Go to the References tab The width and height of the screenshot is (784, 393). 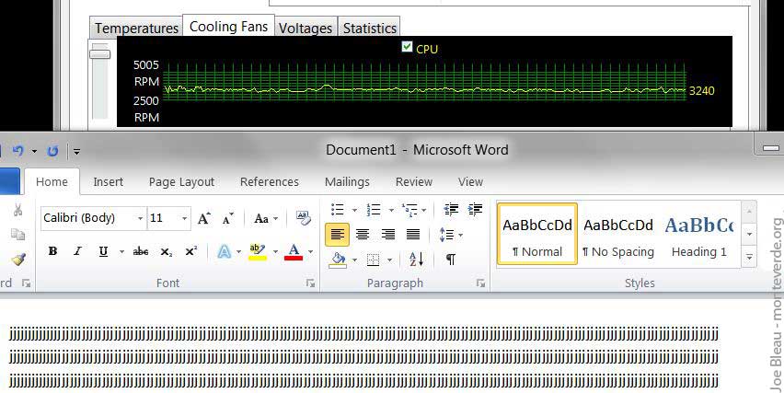pyautogui.click(x=270, y=182)
